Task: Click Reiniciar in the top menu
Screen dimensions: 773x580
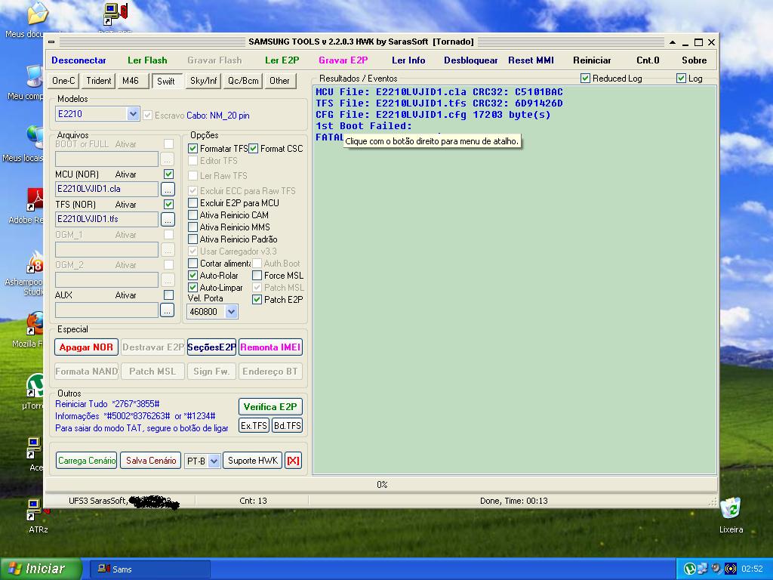Action: [592, 60]
